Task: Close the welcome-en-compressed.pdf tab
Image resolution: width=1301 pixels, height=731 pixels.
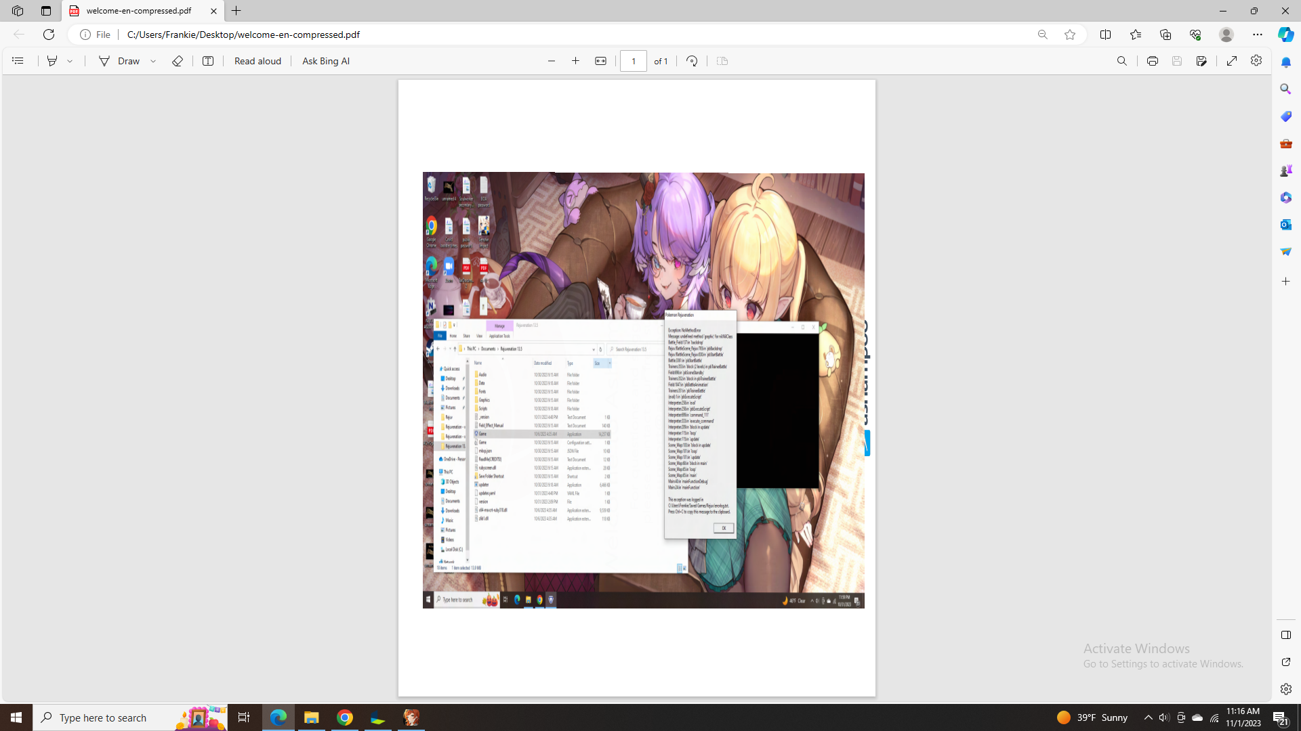Action: tap(213, 11)
